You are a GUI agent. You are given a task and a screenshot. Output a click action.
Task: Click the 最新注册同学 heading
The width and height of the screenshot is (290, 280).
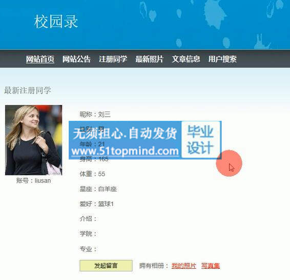tap(27, 91)
